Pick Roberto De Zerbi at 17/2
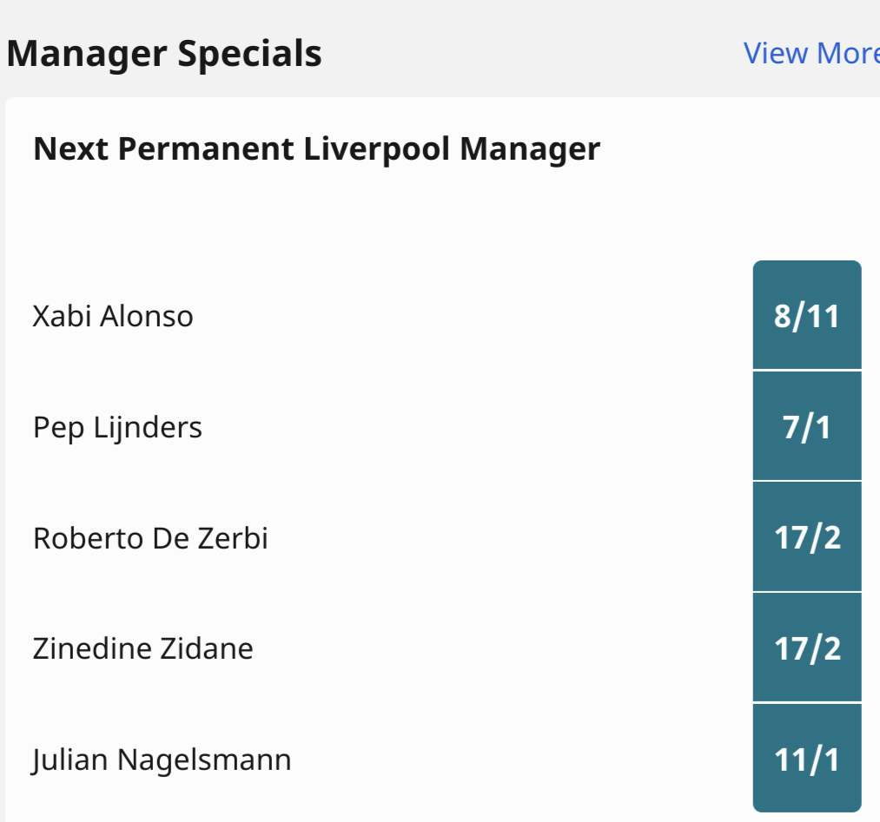 coord(807,537)
